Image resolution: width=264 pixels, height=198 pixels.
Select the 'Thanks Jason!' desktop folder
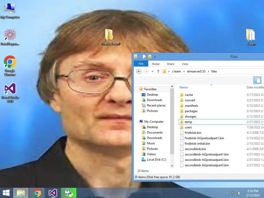[x=110, y=37]
